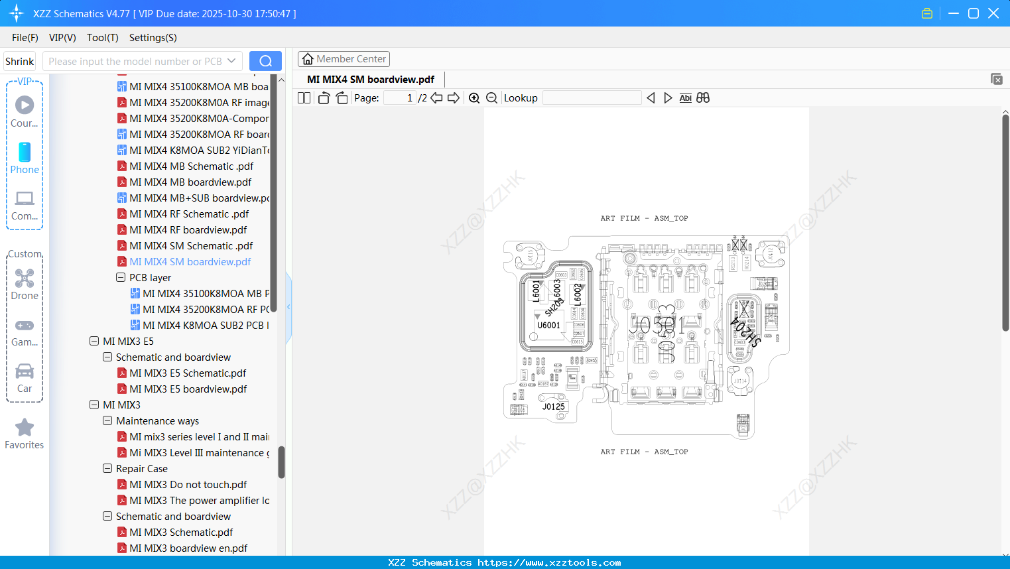Image resolution: width=1010 pixels, height=569 pixels.
Task: Collapse the MI MIX3 E5 node
Action: 94,341
